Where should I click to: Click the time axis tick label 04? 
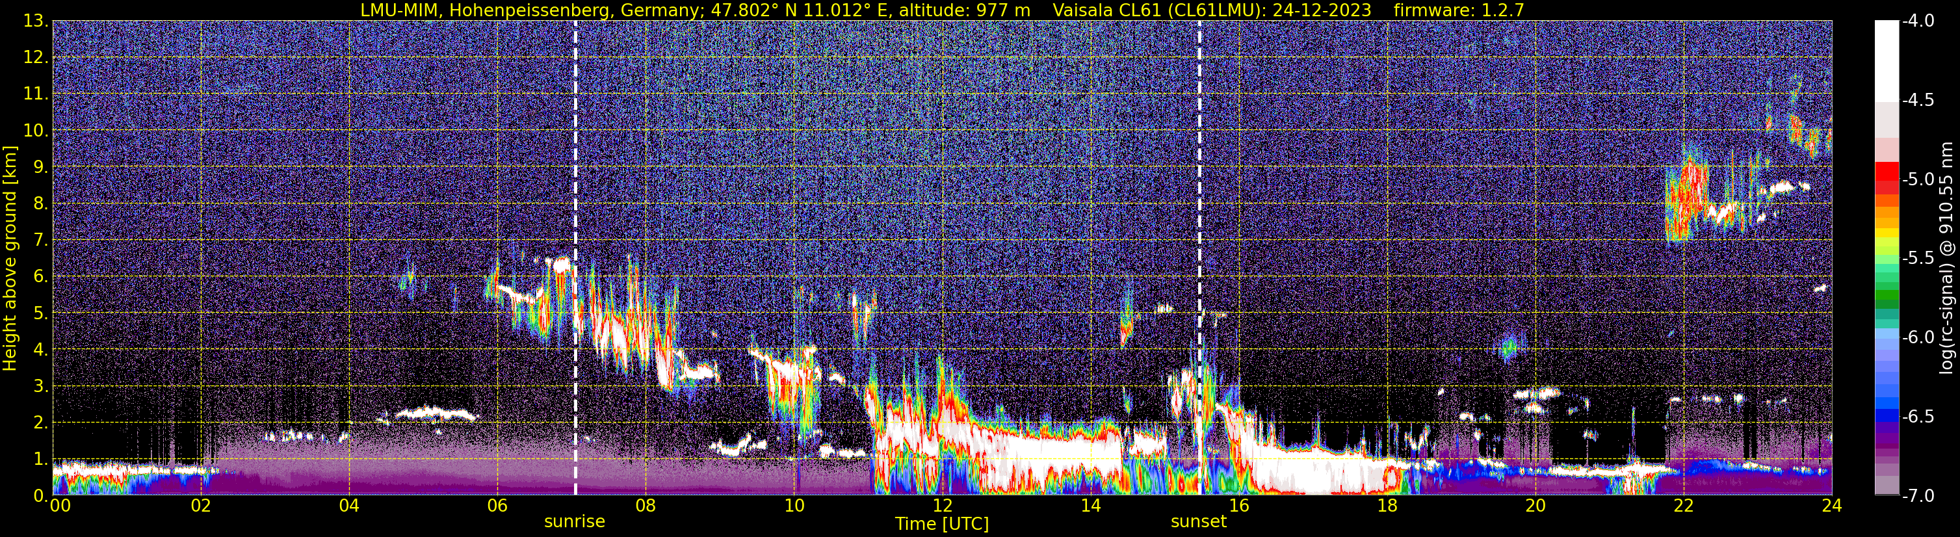coord(348,506)
